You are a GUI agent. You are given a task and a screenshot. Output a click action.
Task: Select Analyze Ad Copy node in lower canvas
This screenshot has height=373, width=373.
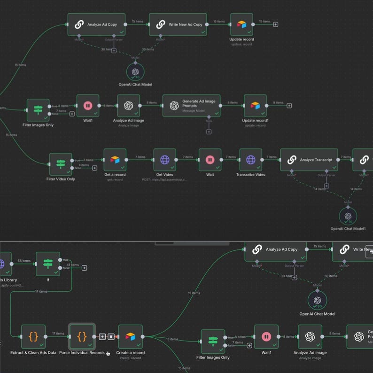(x=275, y=252)
